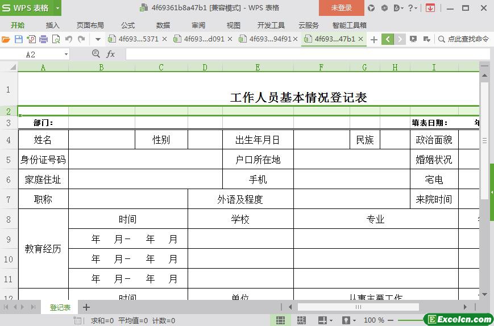The image size is (494, 326).
Task: Click the 政治面貌 cell
Action: click(434, 139)
